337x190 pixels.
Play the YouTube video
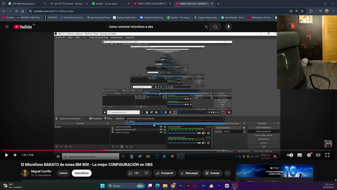coord(7,155)
